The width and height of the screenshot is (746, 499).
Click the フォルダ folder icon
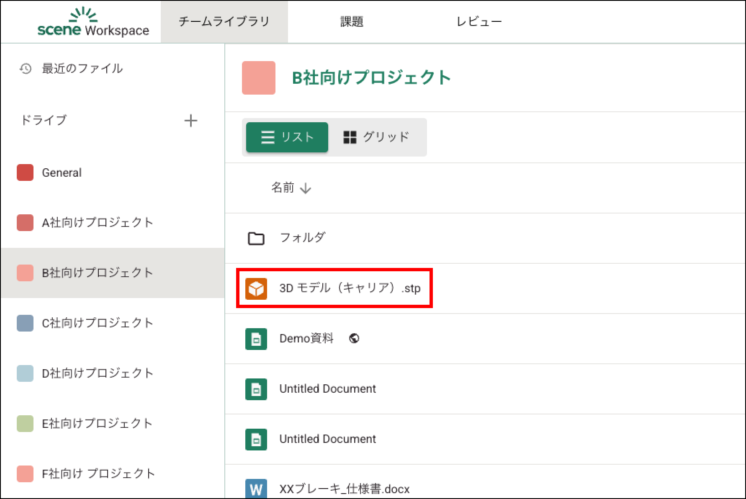[256, 238]
